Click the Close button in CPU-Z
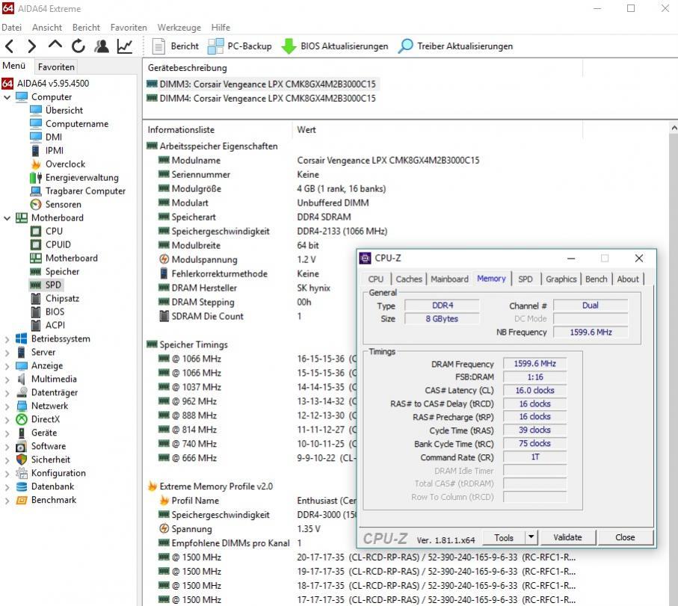The width and height of the screenshot is (678, 606). click(625, 538)
